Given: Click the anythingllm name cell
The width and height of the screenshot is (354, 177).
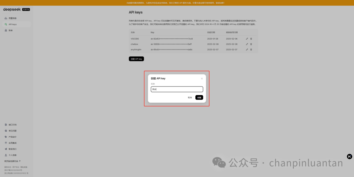Looking at the screenshot, I should (136, 50).
